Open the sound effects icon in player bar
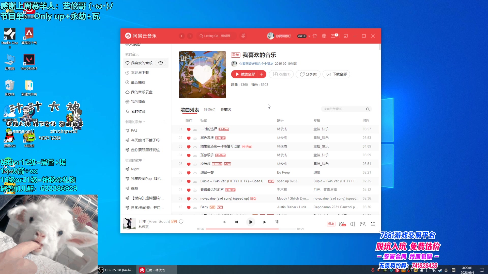The height and width of the screenshot is (274, 488). [x=342, y=224]
